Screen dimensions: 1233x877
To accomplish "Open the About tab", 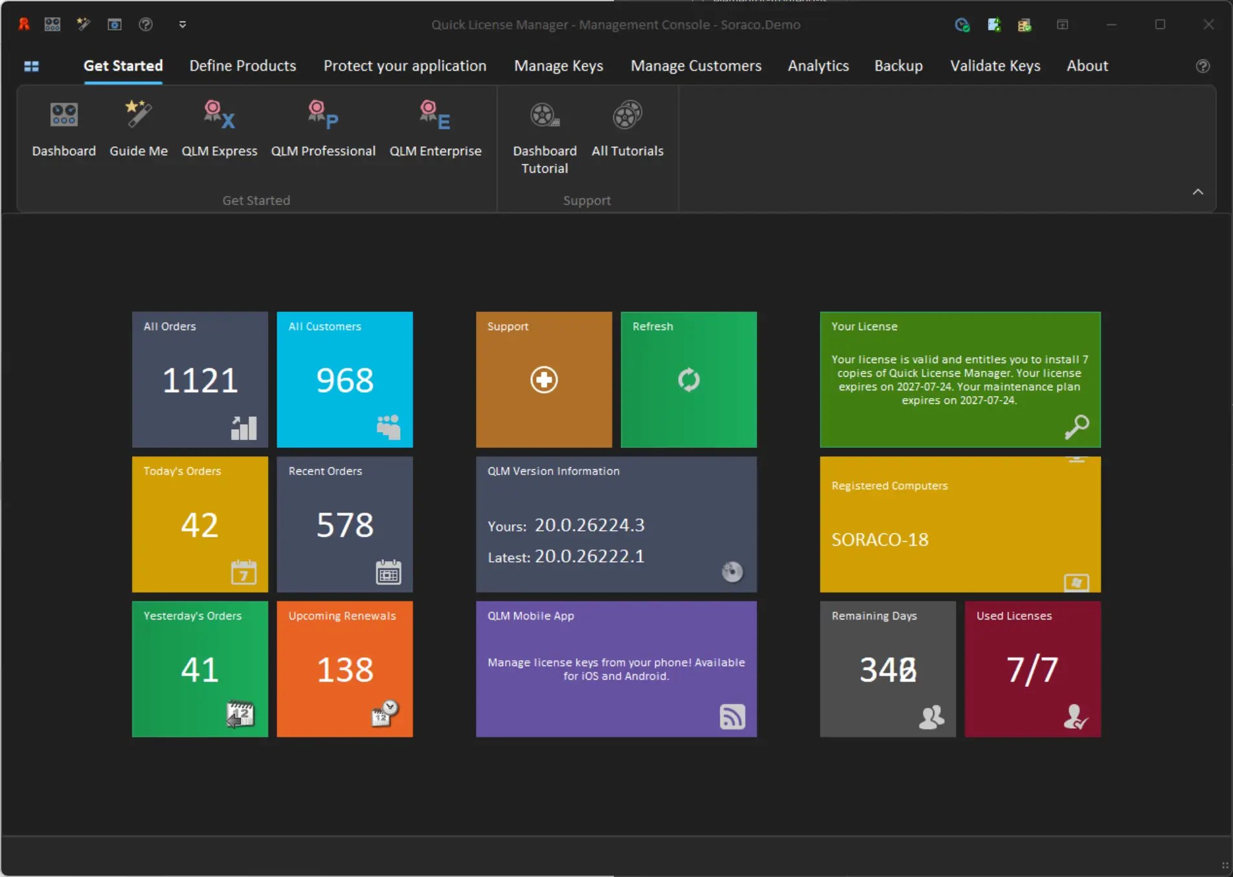I will point(1087,66).
